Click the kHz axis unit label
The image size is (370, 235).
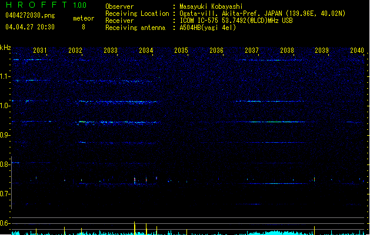(x=5, y=48)
